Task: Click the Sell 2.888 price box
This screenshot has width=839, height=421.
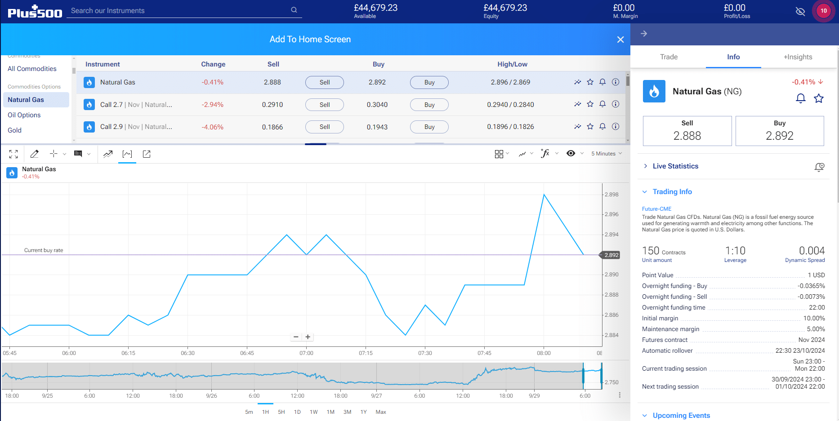Action: coord(687,131)
